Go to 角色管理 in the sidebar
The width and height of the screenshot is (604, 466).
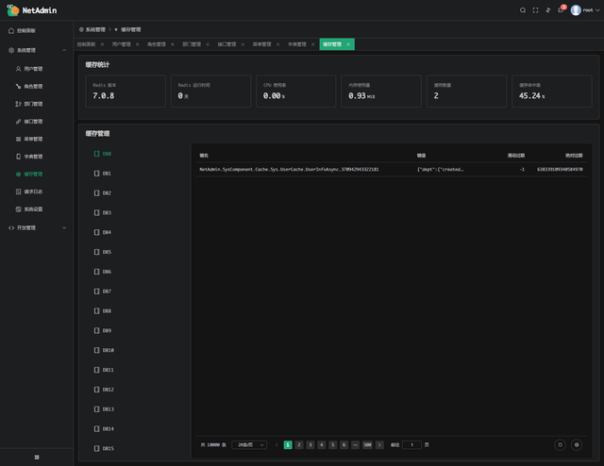click(x=32, y=86)
